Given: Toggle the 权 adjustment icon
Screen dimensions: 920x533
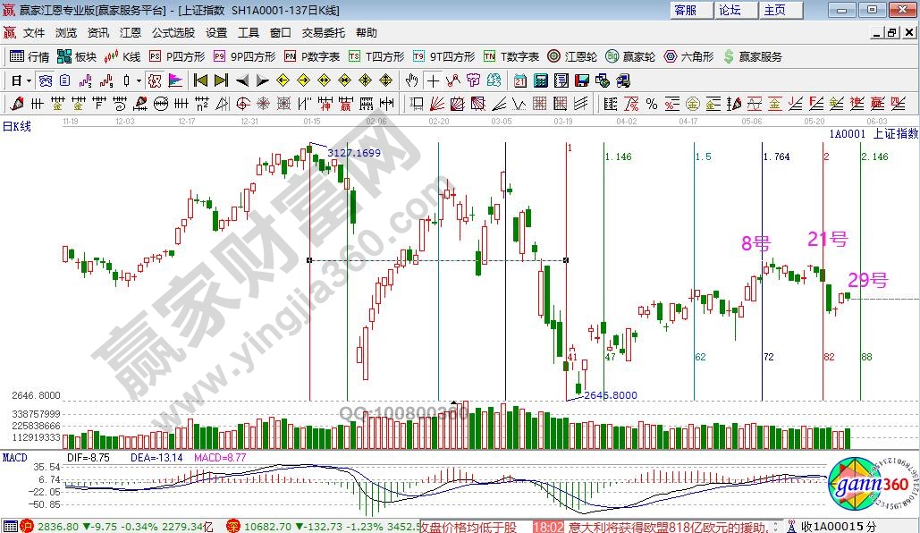Looking at the screenshot, I should pos(155,80).
